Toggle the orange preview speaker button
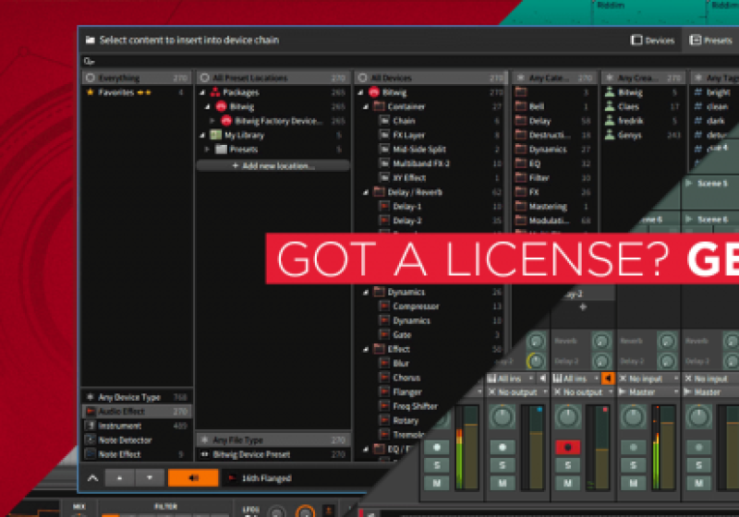The height and width of the screenshot is (517, 739). click(x=193, y=478)
